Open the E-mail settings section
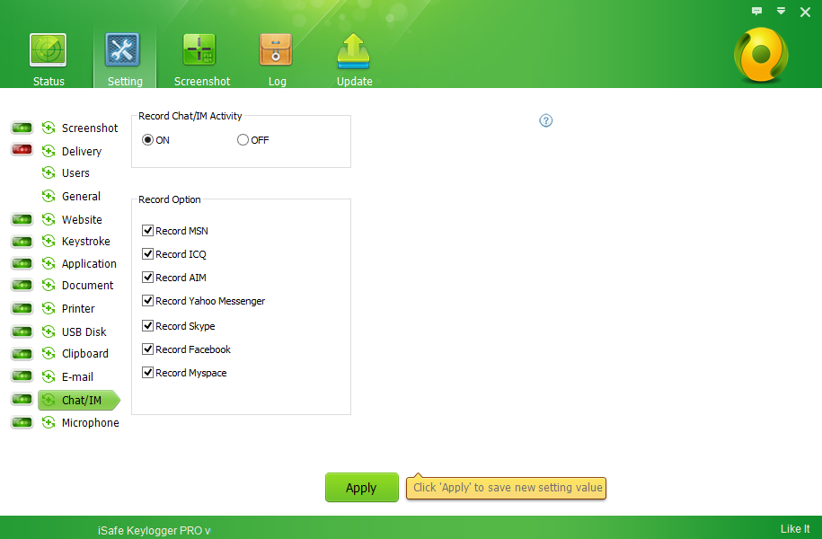Viewport: 822px width, 539px height. (77, 376)
